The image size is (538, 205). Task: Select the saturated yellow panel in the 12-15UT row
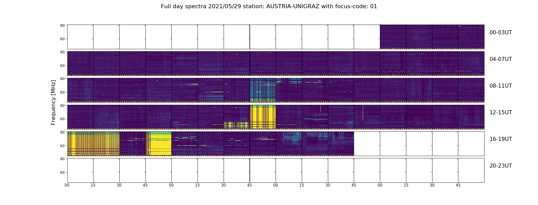pos(263,117)
